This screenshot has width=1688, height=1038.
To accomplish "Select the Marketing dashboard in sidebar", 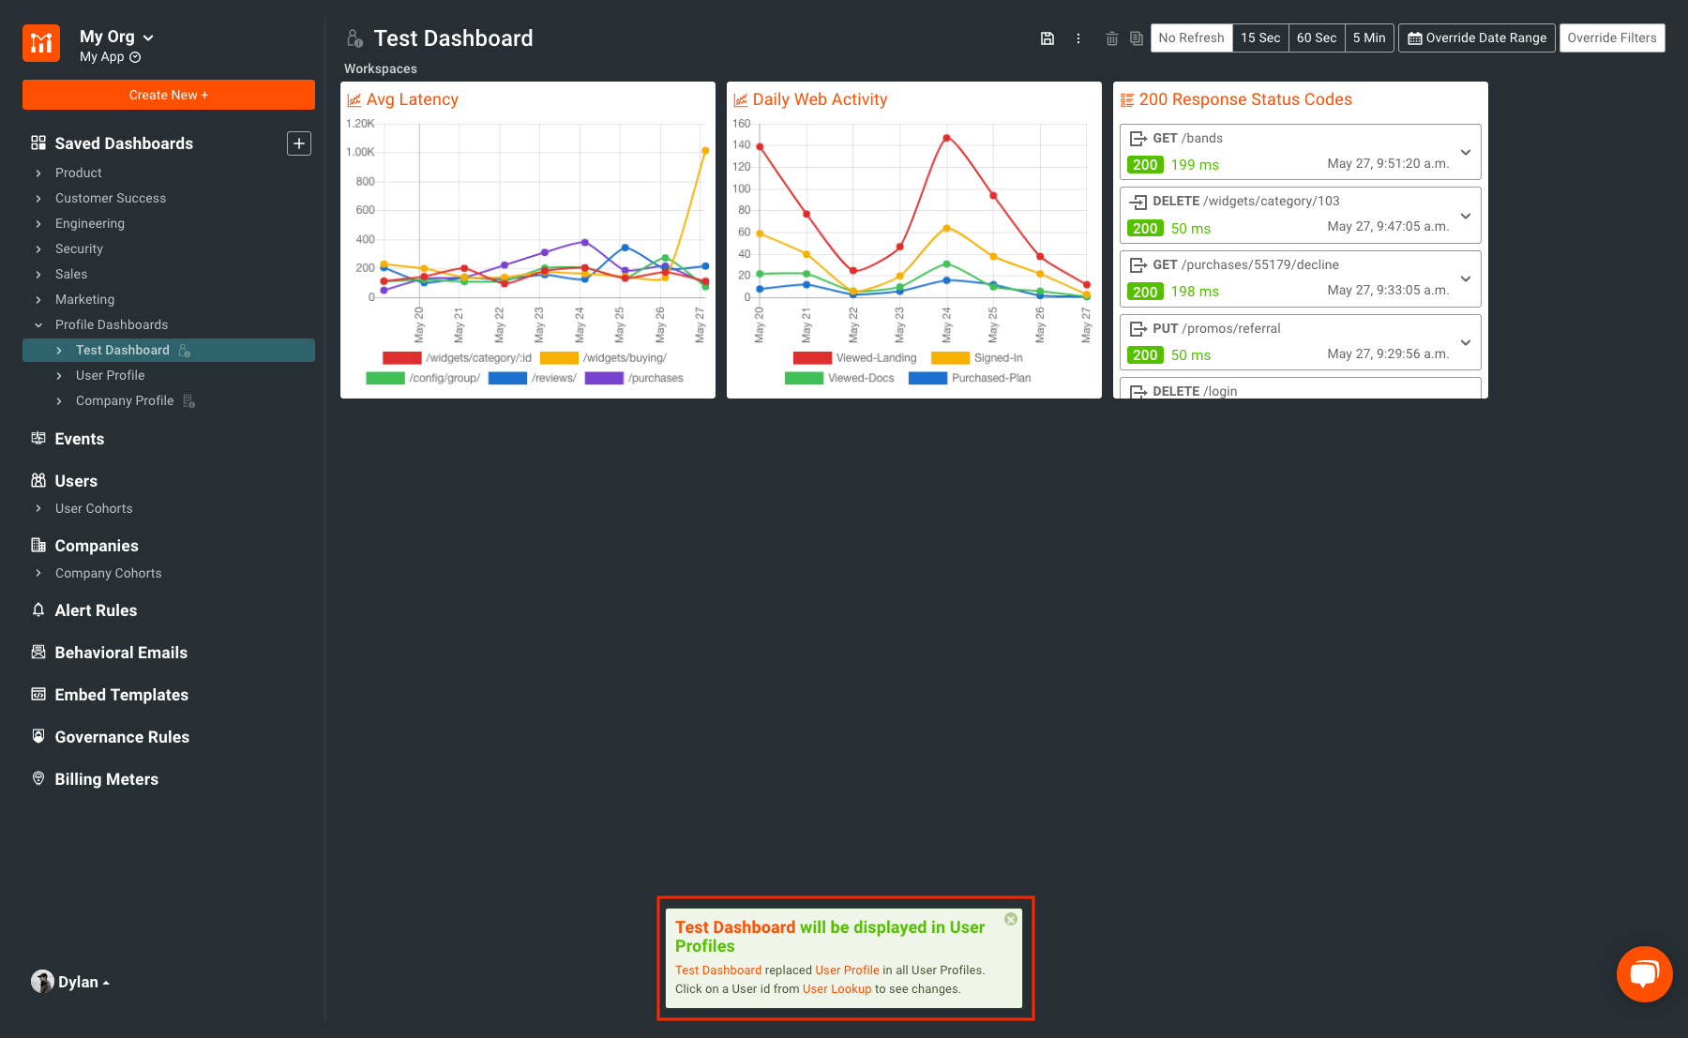I will [x=84, y=299].
